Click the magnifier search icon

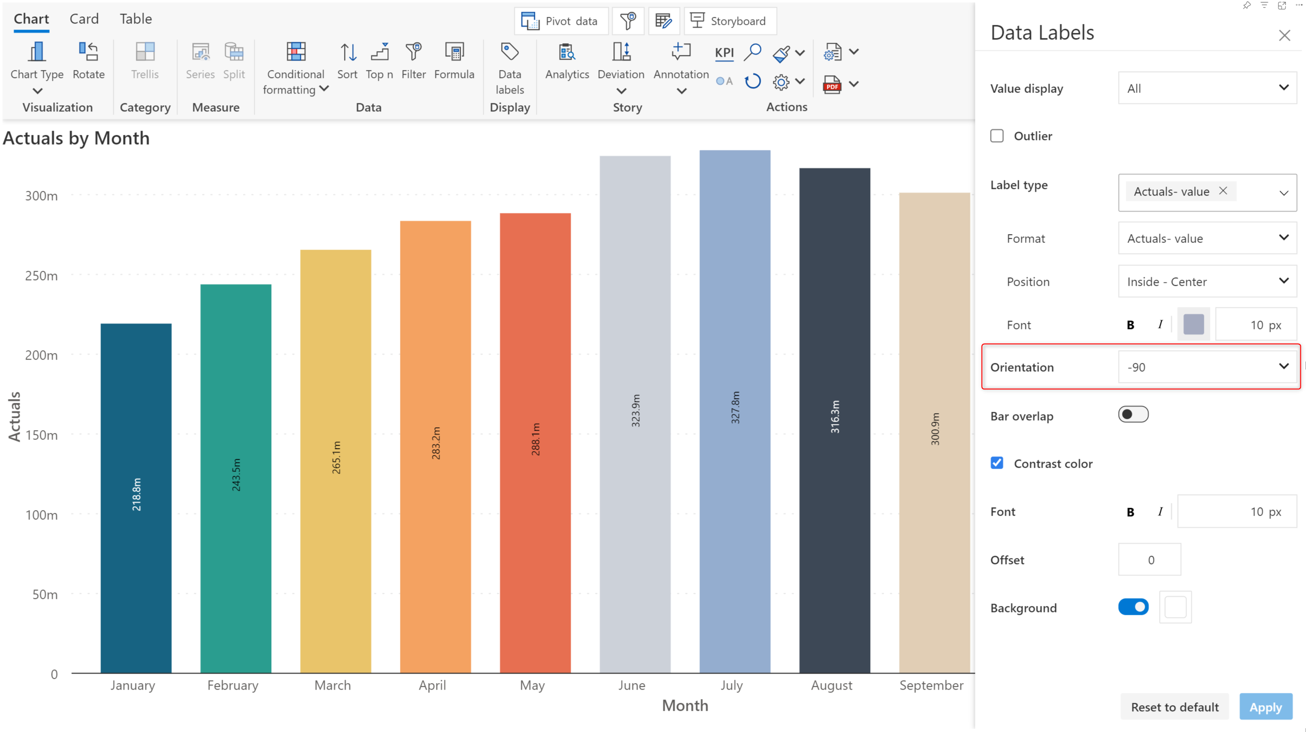(752, 52)
